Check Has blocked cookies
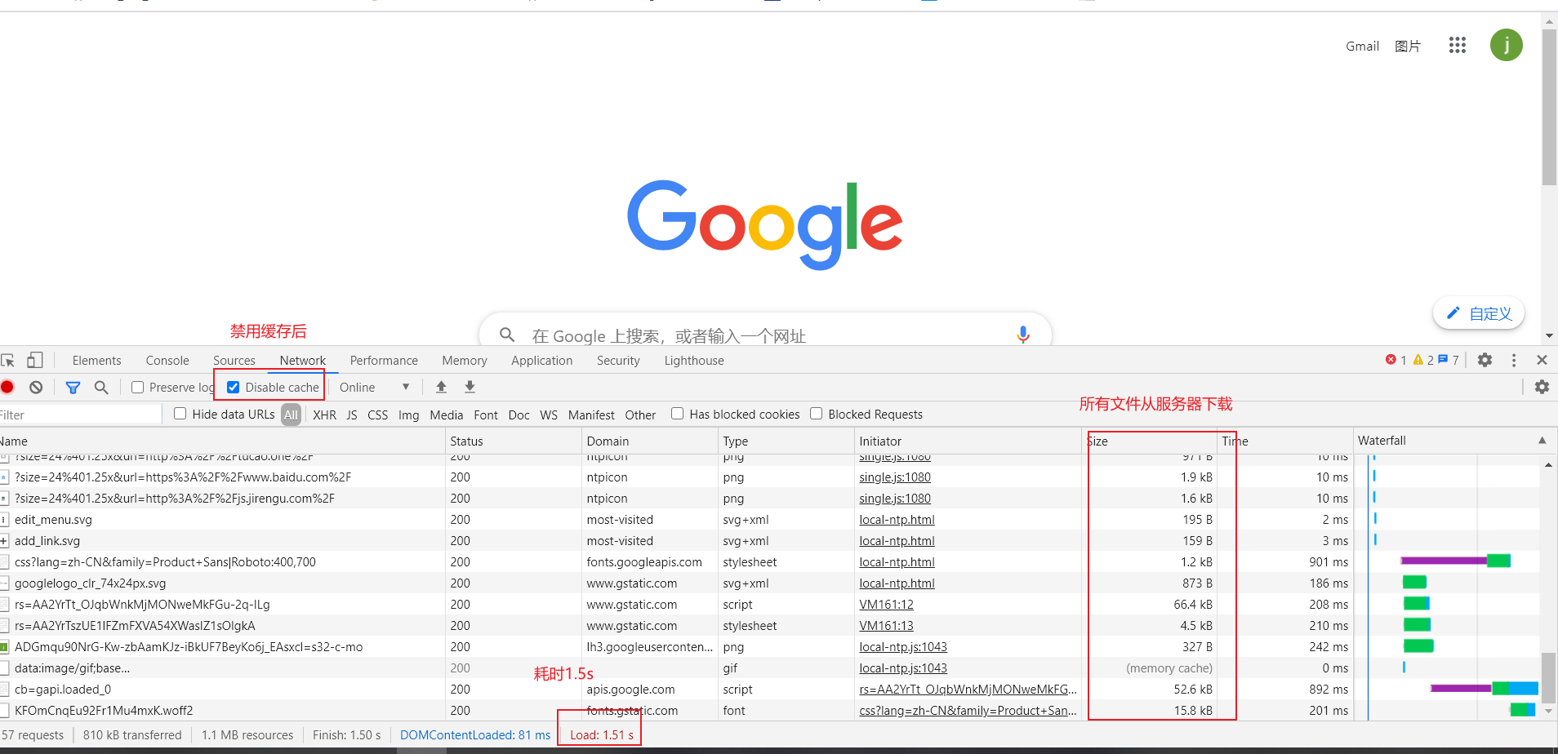 coord(678,414)
